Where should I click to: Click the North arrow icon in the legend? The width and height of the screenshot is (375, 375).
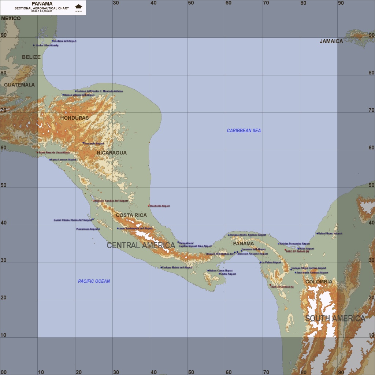78,6
